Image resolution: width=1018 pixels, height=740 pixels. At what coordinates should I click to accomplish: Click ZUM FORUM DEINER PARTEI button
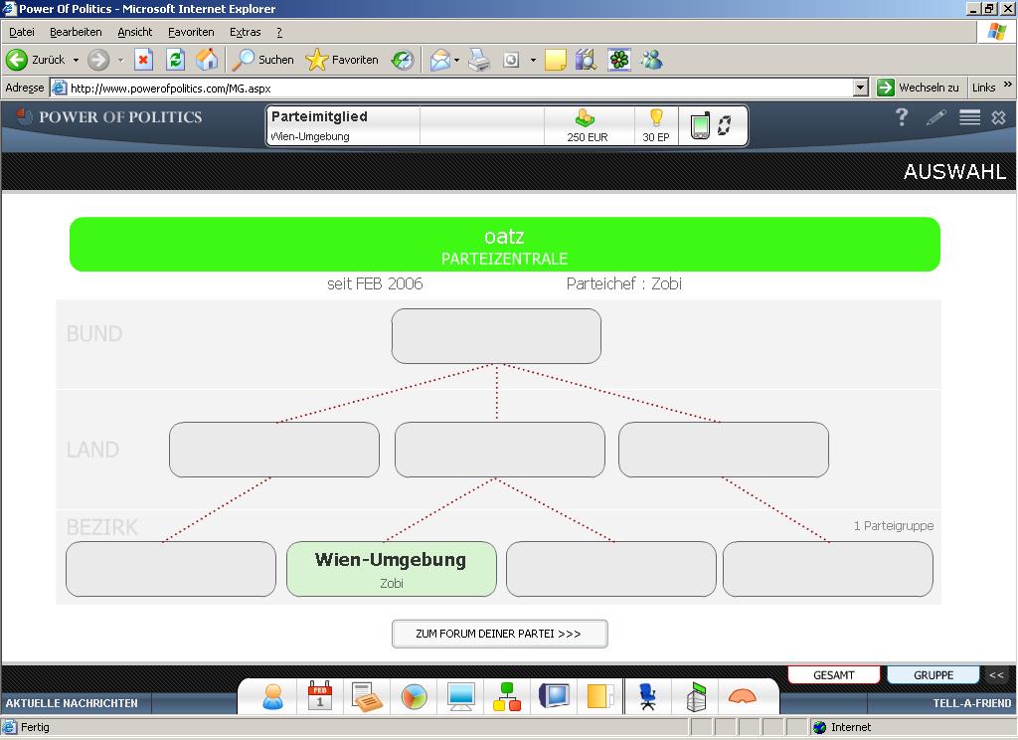(x=499, y=634)
